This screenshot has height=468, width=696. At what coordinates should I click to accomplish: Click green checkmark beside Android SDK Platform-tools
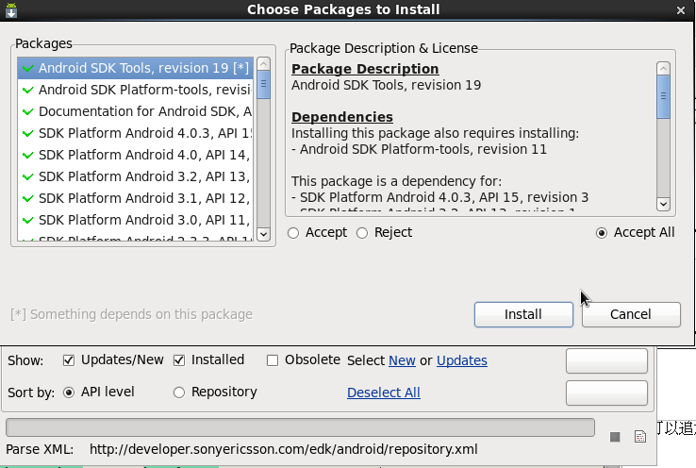[x=27, y=91]
